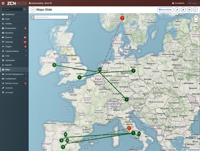Click the ZEN MASTER logo
Viewport: 200px width, 151px height.
tap(17, 3)
